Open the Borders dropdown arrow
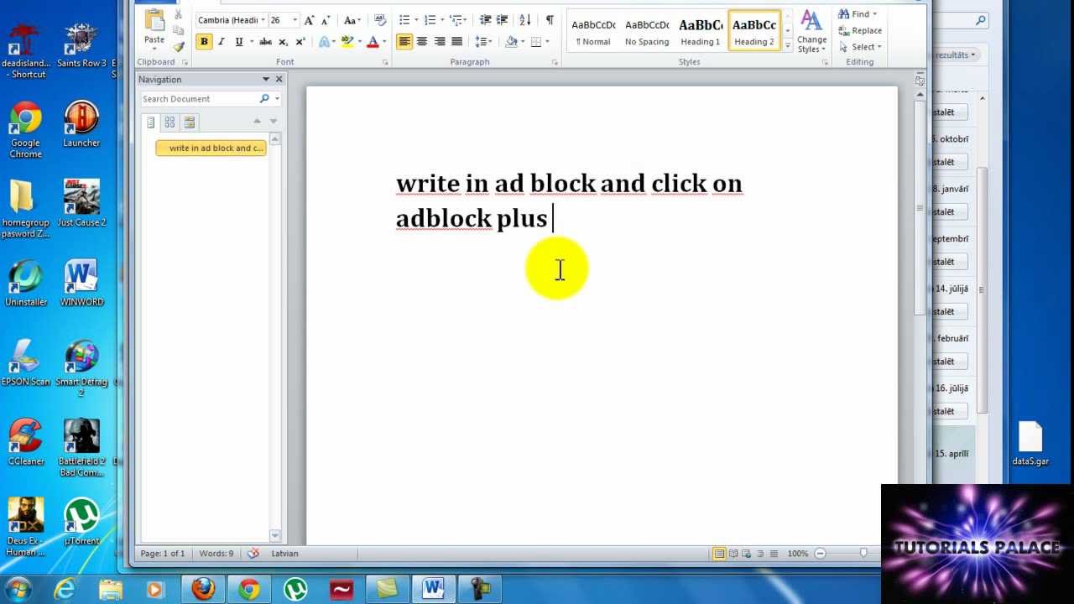 tap(547, 42)
